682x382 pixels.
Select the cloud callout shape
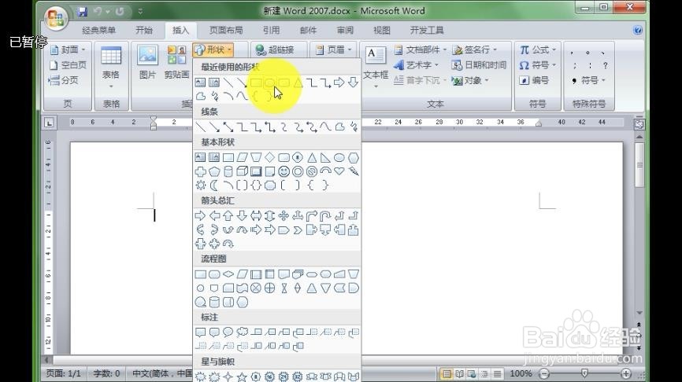242,332
